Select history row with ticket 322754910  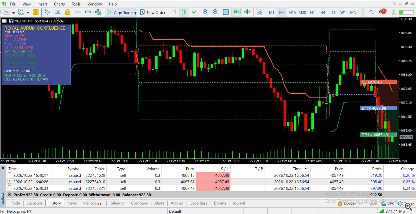pyautogui.click(x=211, y=182)
